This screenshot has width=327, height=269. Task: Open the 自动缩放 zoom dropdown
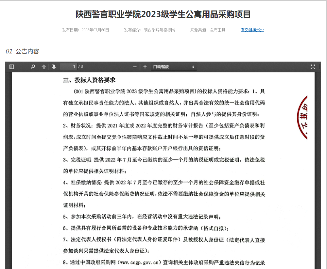click(x=174, y=67)
